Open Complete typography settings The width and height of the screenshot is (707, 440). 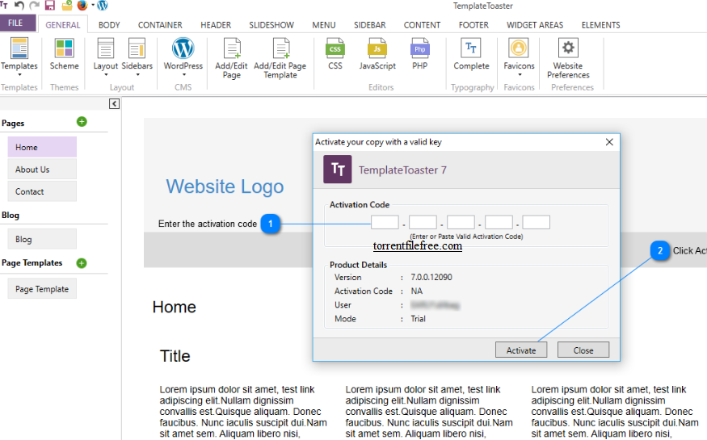471,48
